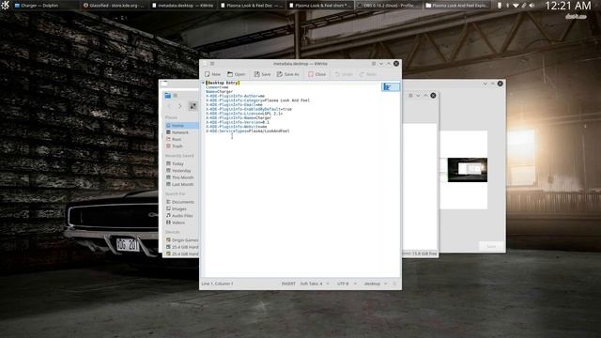This screenshot has height=338, width=601.
Task: Search for Videos in Dolphin sidebar
Action: [181, 223]
